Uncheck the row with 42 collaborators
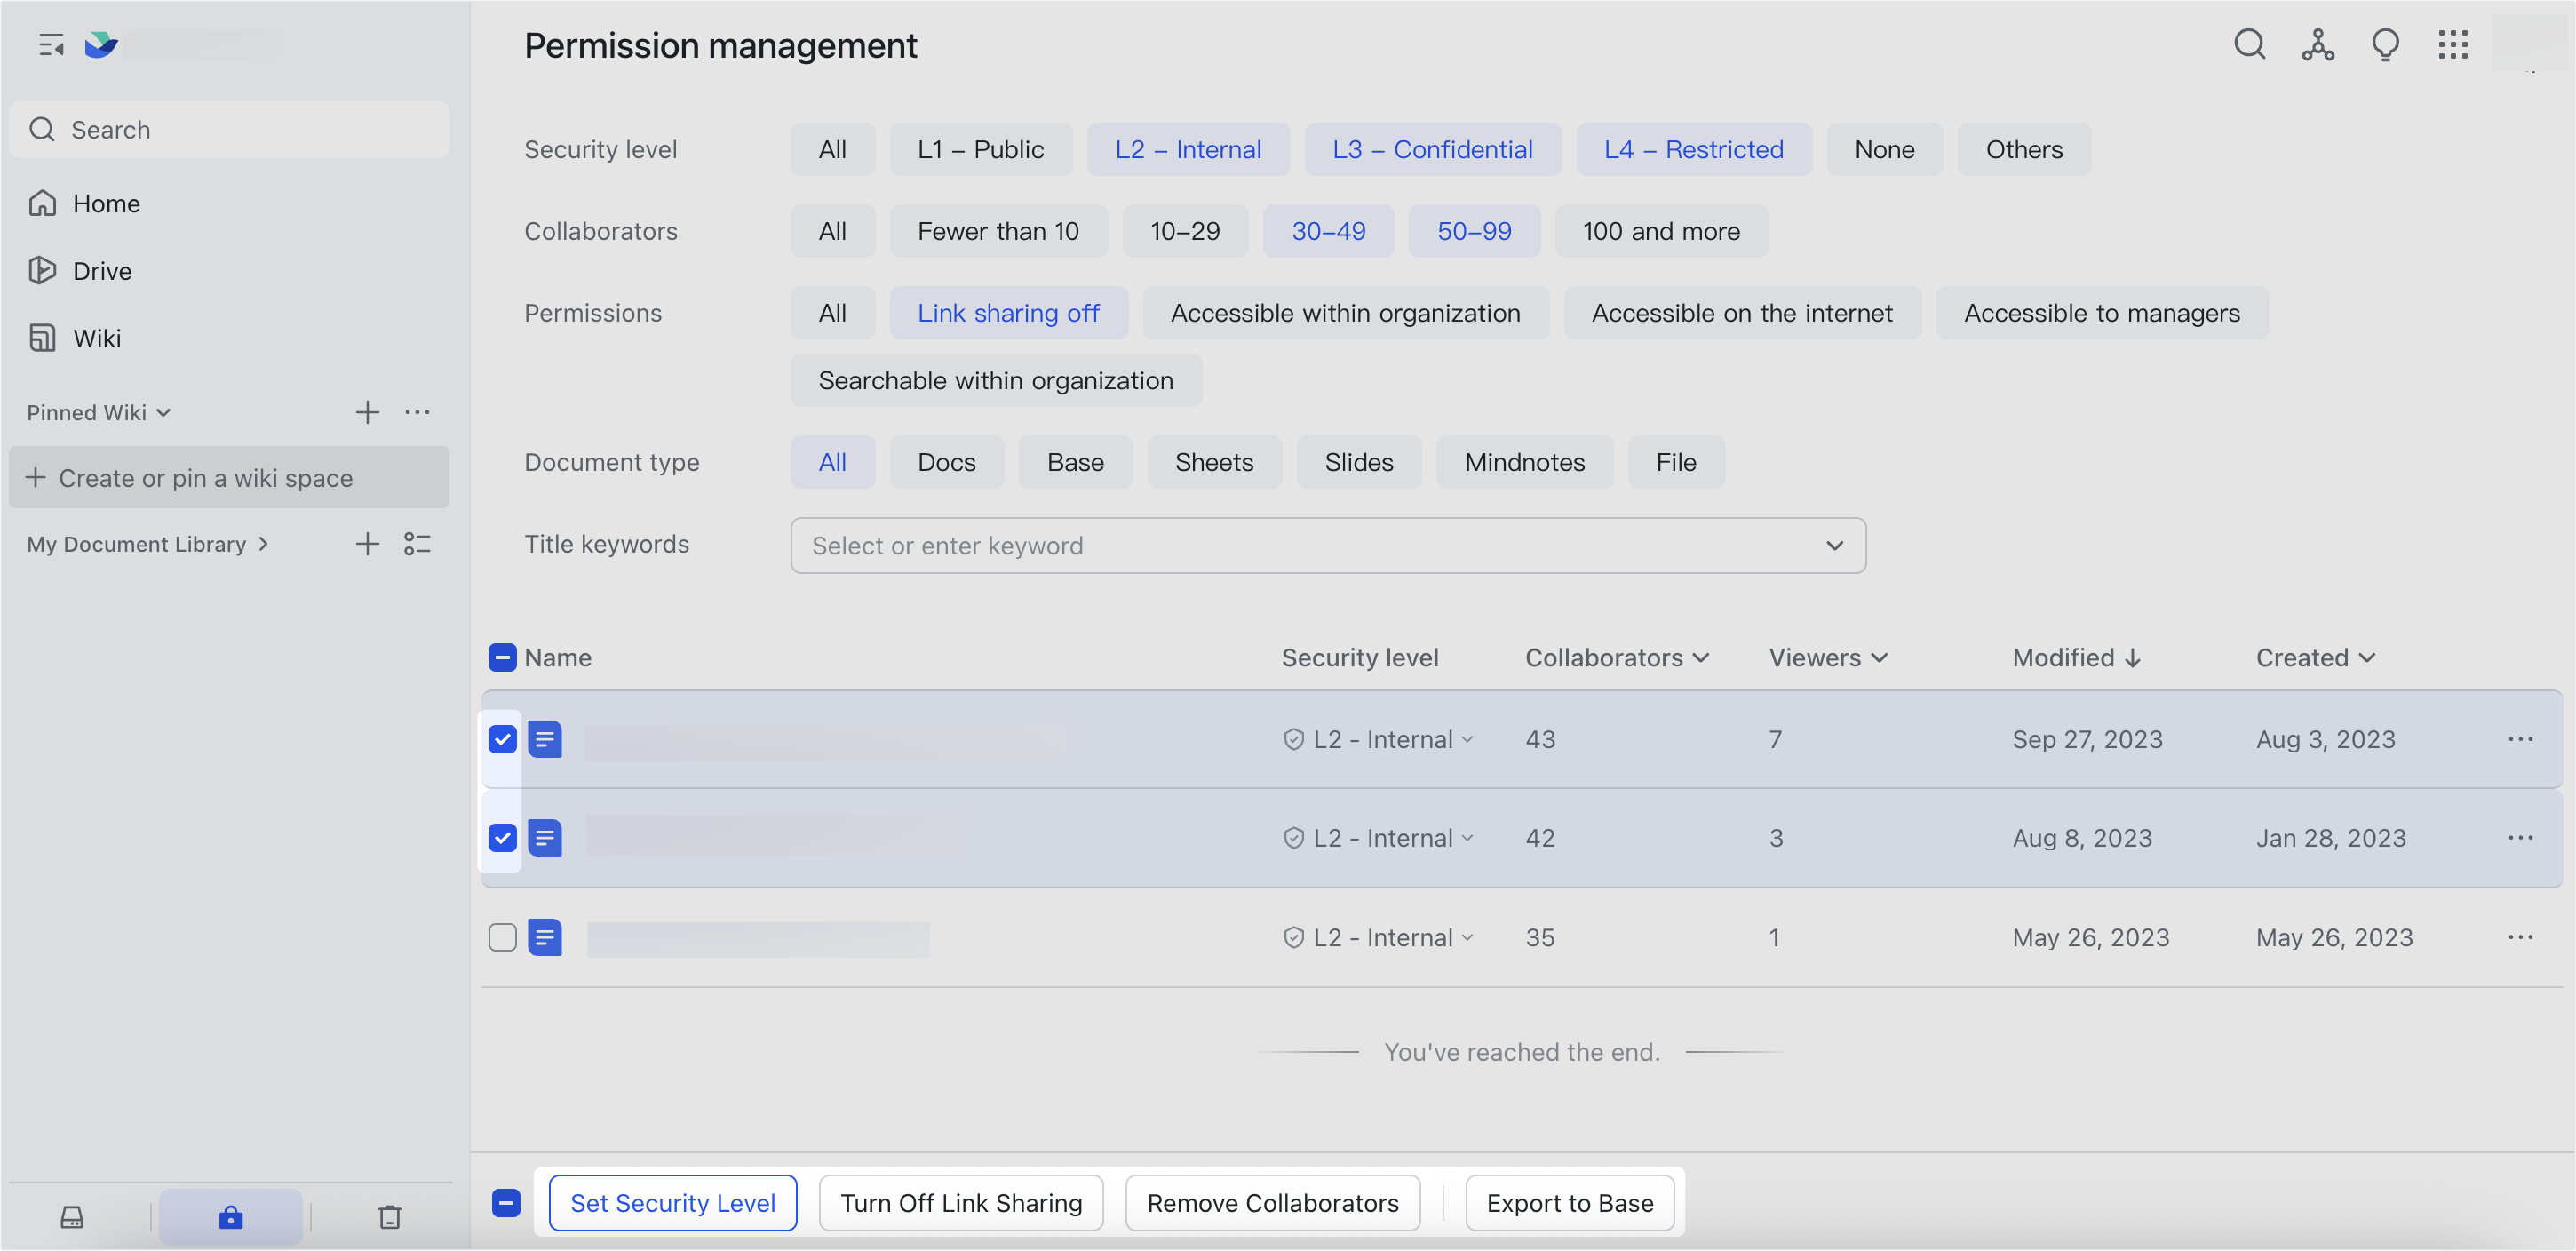Viewport: 2576px width, 1251px height. [502, 838]
